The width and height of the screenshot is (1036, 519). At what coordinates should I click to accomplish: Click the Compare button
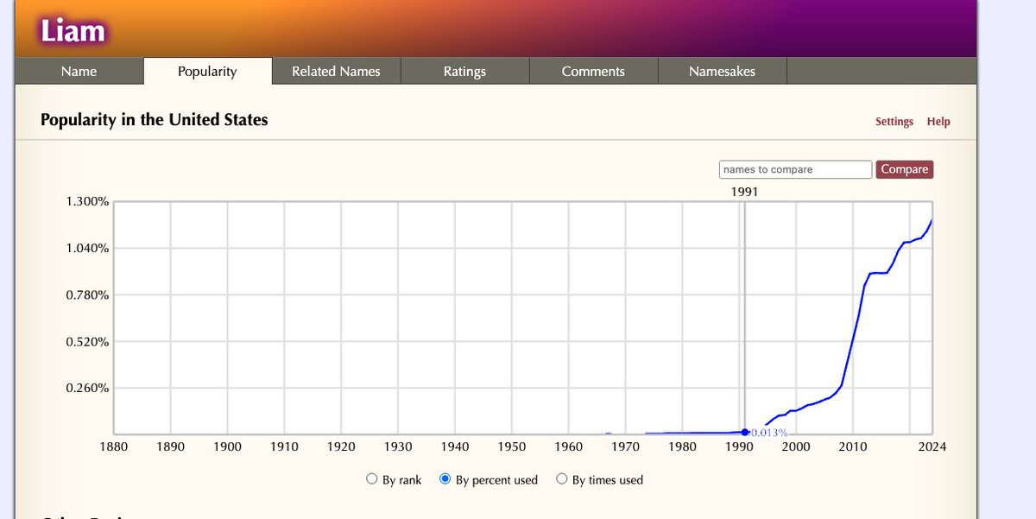click(x=905, y=169)
